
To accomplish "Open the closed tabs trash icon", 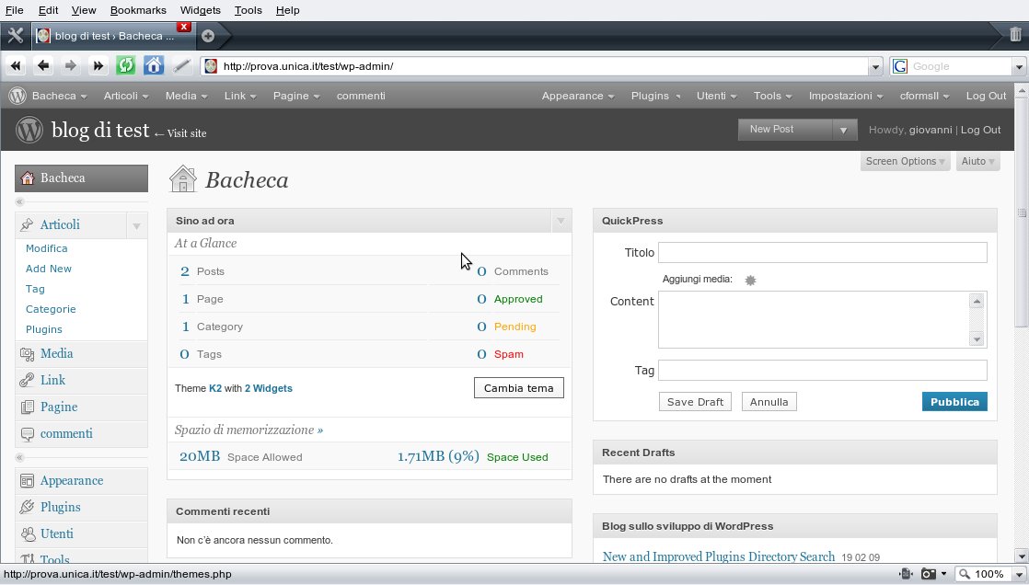I will pos(1015,34).
